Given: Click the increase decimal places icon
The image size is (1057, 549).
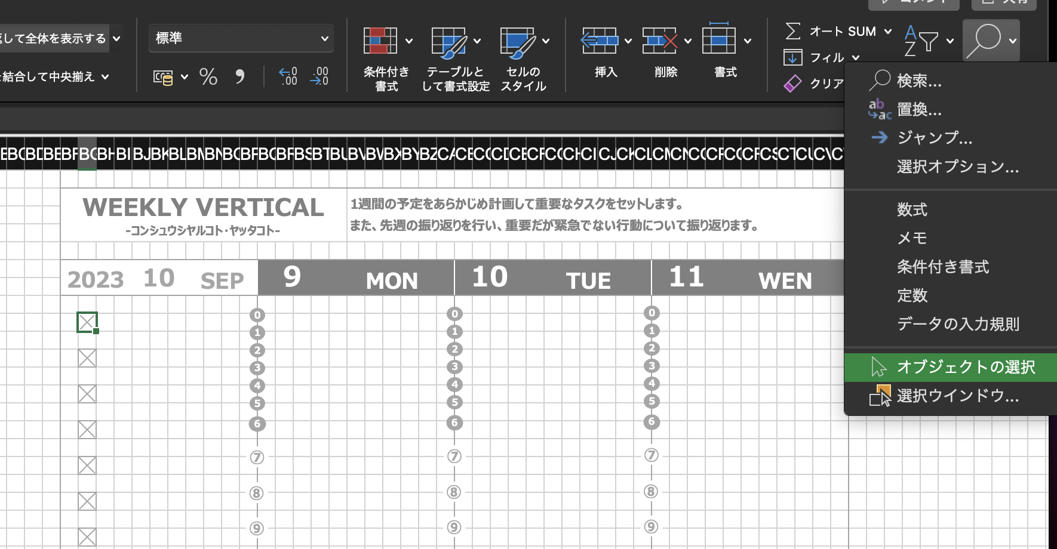Looking at the screenshot, I should (288, 76).
